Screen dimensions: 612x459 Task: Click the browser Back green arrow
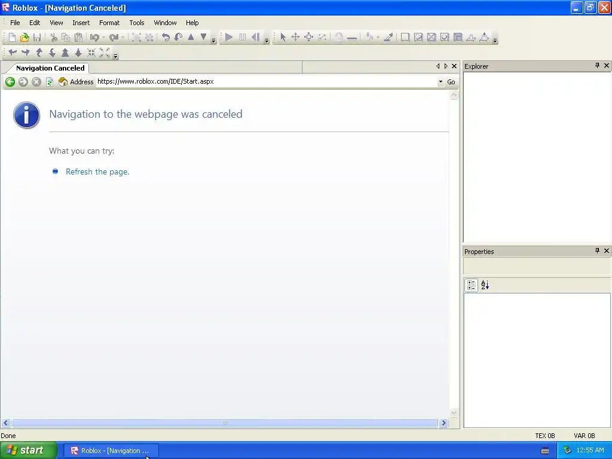(10, 82)
